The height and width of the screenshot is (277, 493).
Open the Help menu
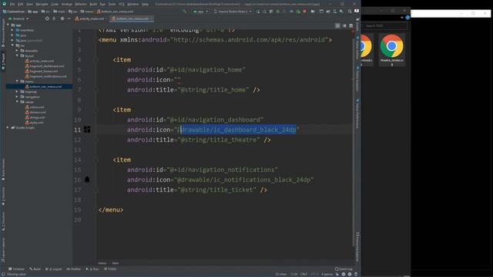145,4
